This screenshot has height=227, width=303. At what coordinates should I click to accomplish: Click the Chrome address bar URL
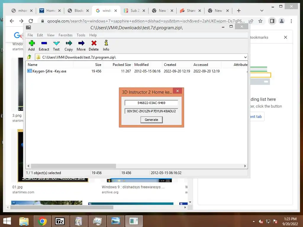point(146,21)
